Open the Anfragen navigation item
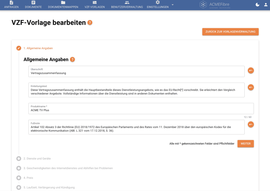270x191 pixels. (11, 5)
